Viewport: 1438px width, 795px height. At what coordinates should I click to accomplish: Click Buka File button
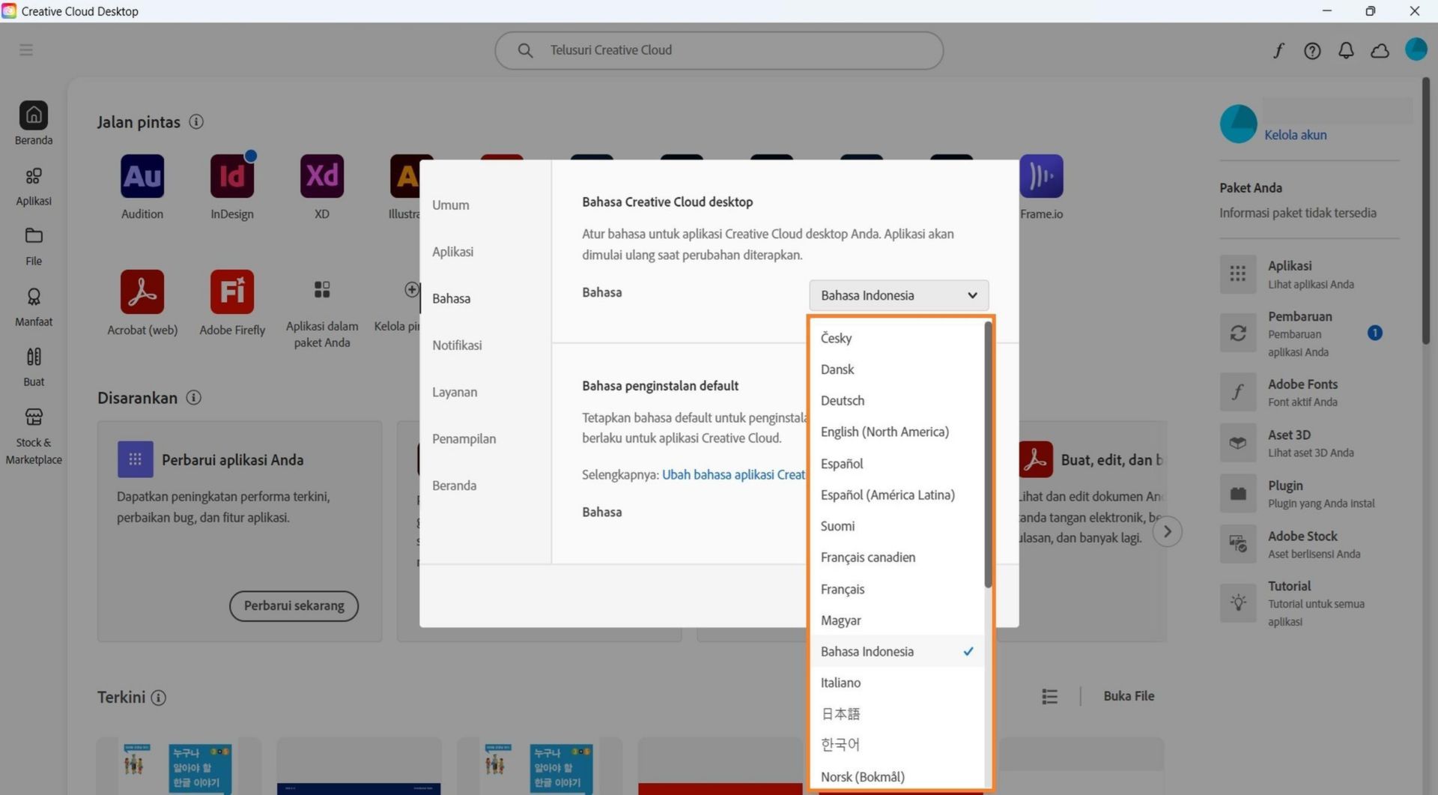[1129, 696]
